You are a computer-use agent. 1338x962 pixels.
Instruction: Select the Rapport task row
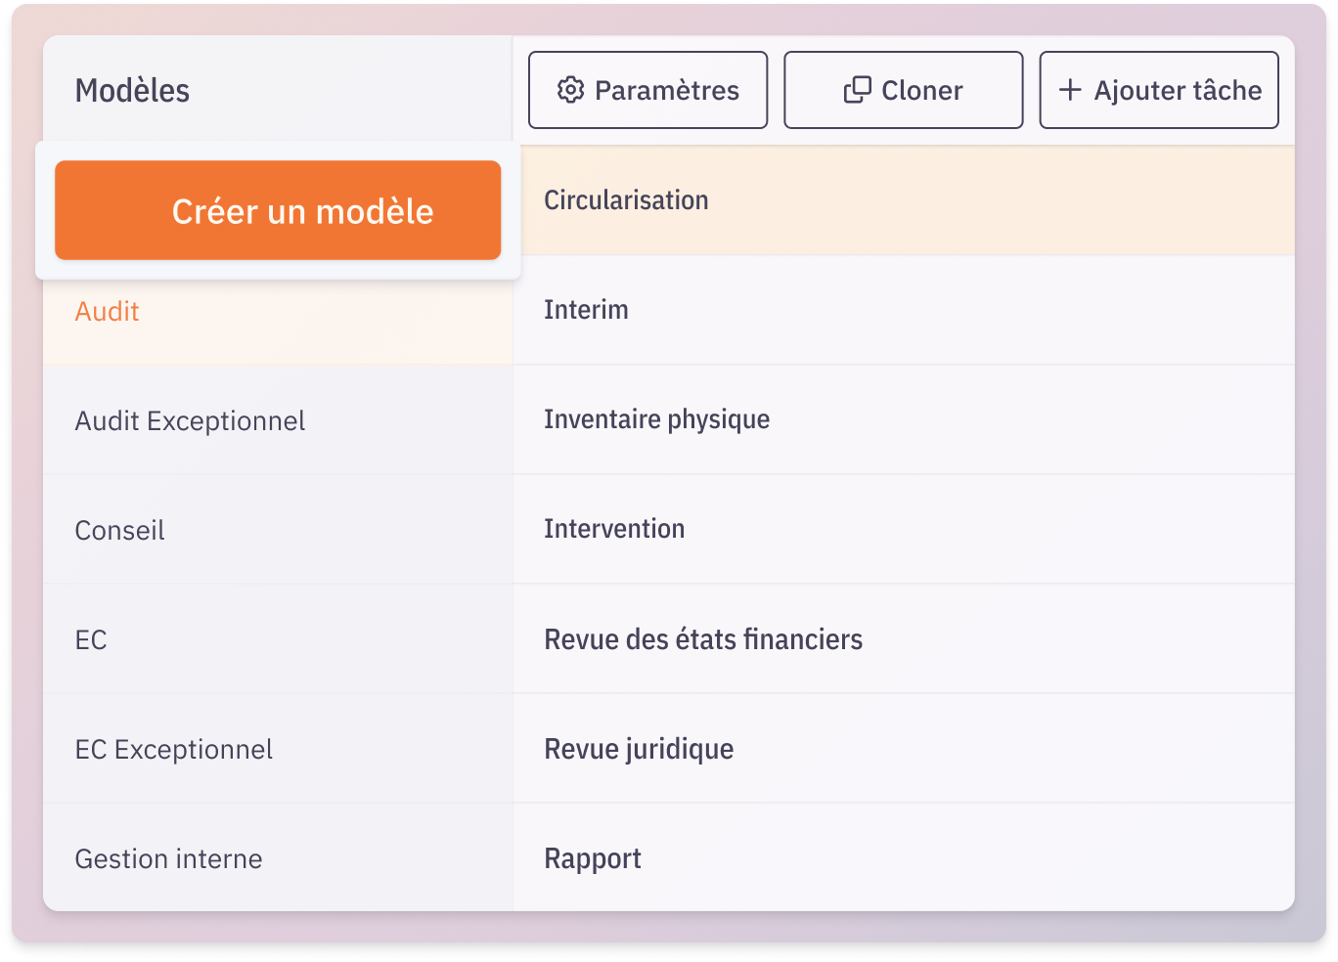coord(904,857)
